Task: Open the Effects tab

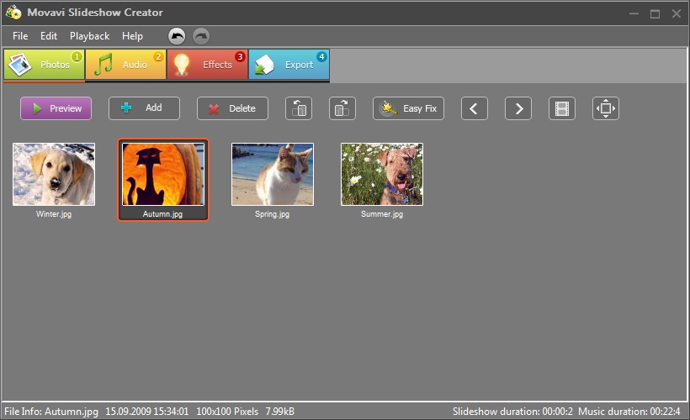Action: pos(207,65)
